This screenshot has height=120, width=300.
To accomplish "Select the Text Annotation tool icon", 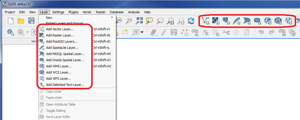I will (x=136, y=32).
